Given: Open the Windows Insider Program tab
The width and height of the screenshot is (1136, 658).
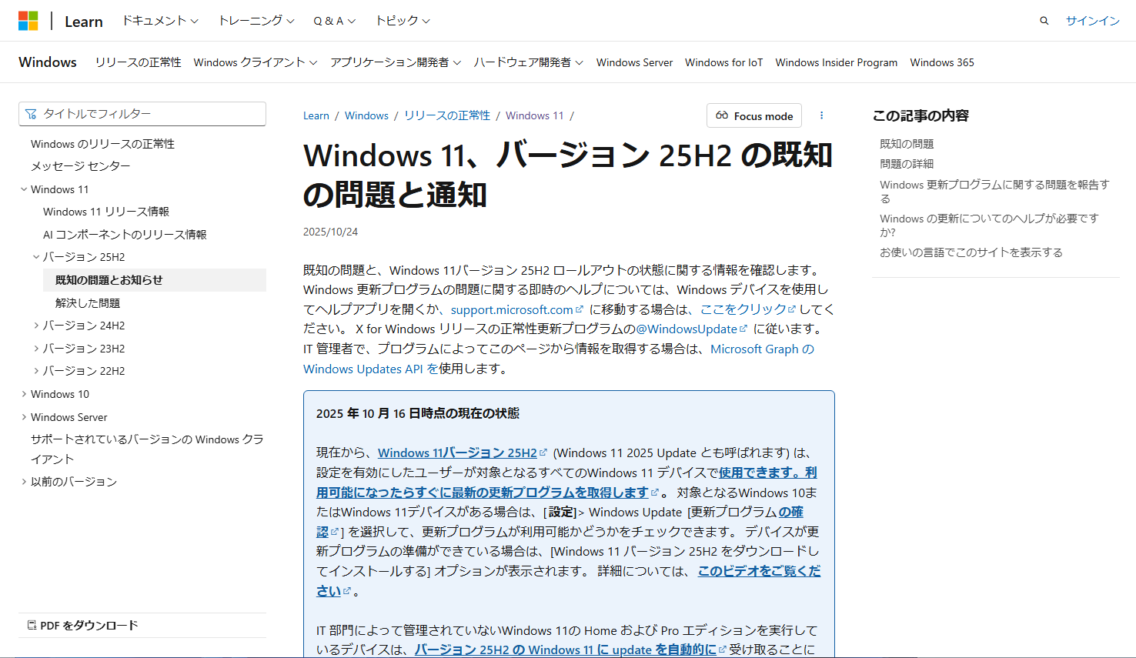Looking at the screenshot, I should click(x=836, y=62).
